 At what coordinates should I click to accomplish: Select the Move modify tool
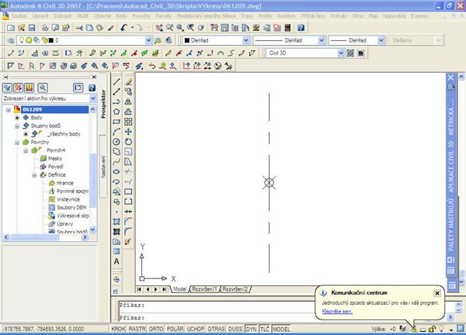pyautogui.click(x=128, y=132)
